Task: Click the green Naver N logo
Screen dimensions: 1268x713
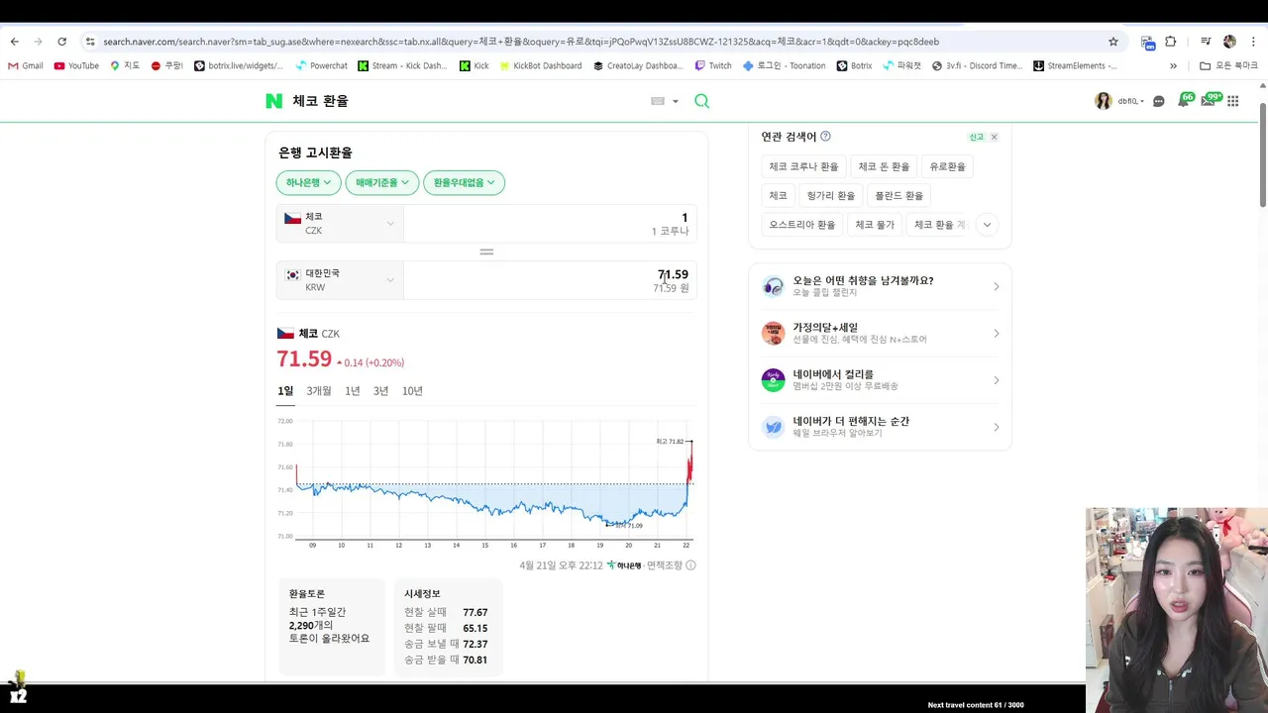Action: (x=274, y=101)
